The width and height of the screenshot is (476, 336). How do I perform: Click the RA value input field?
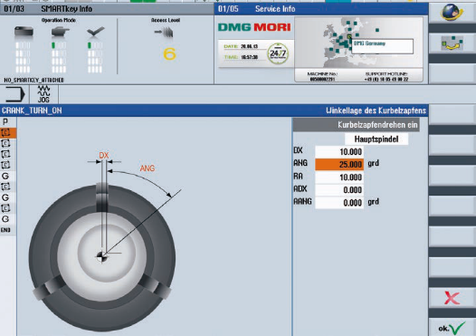pos(339,178)
